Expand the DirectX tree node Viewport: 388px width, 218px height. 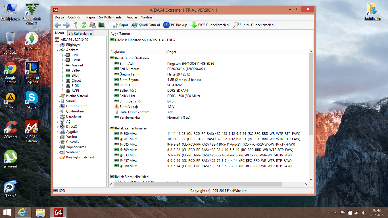tap(57, 127)
